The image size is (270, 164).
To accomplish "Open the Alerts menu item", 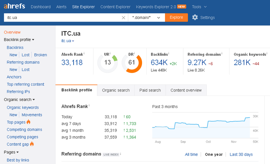I will tap(61, 7).
